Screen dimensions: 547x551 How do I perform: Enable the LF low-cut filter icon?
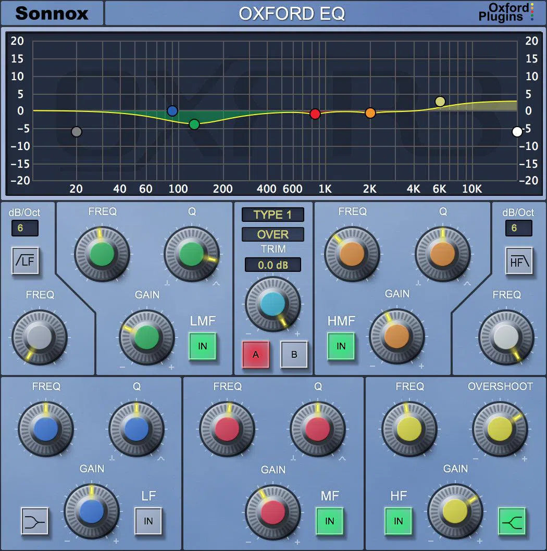pyautogui.click(x=24, y=261)
